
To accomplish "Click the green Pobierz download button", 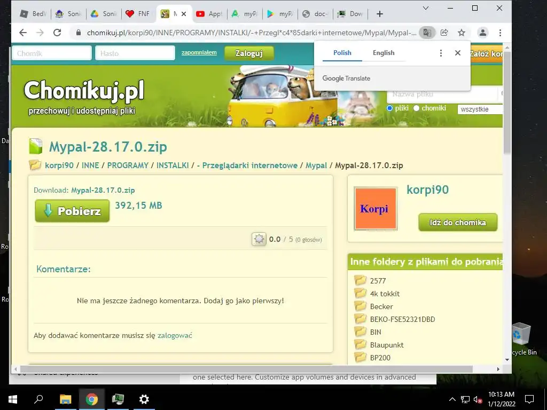I will (x=72, y=211).
